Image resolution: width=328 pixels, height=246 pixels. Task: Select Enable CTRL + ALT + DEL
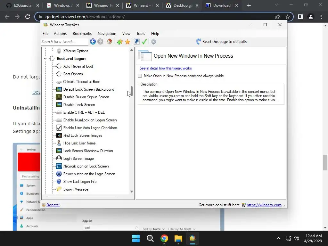(x=84, y=112)
